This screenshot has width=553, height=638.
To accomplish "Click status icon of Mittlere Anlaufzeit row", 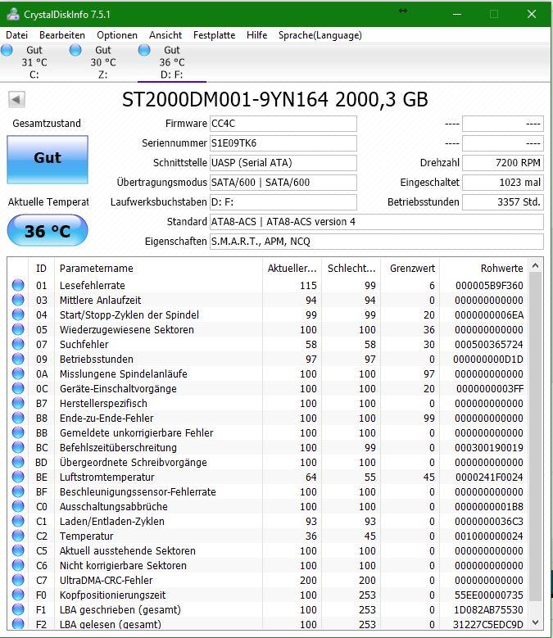I will pyautogui.click(x=18, y=300).
